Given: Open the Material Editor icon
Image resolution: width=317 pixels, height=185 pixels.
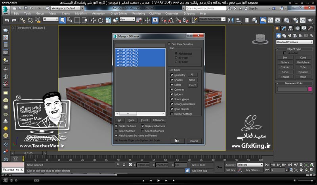Looking at the screenshot, I should pos(286,20).
